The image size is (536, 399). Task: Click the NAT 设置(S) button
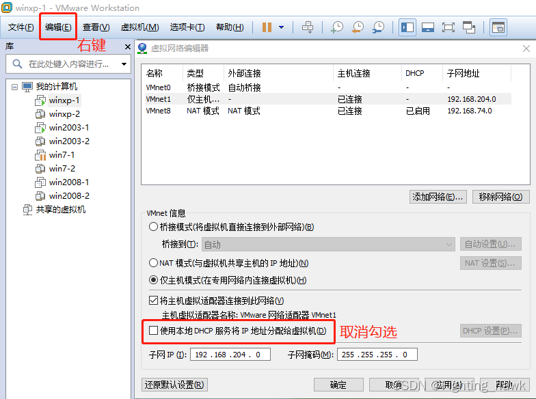(491, 263)
